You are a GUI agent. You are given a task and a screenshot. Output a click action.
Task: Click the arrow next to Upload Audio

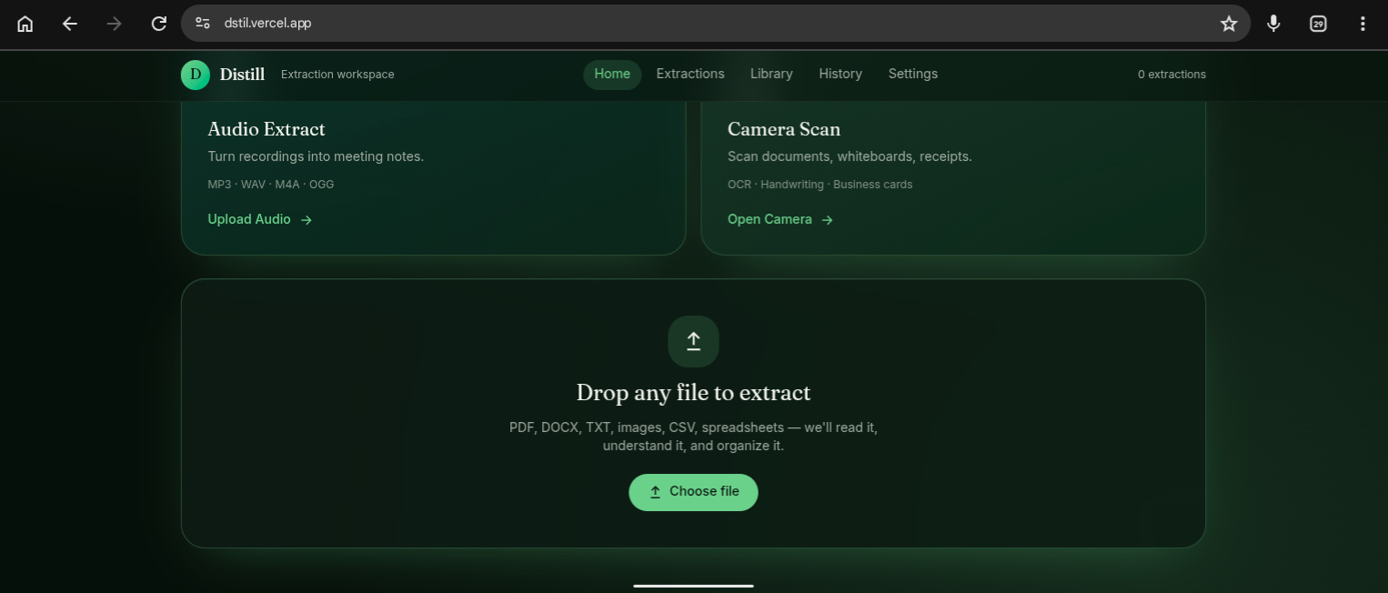(x=307, y=220)
